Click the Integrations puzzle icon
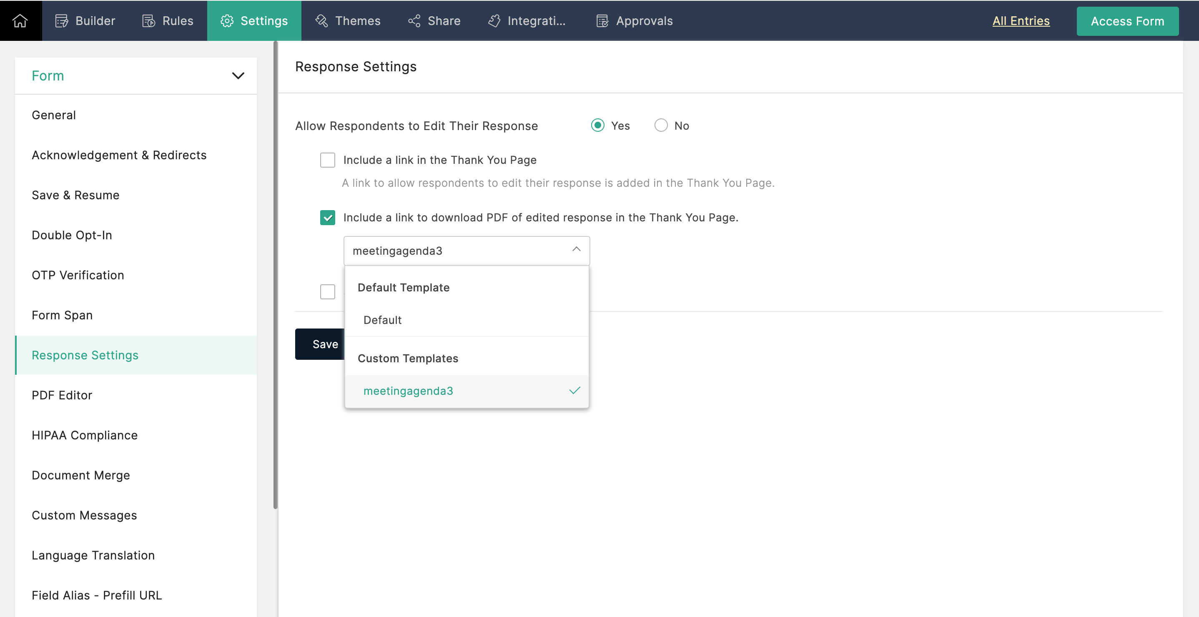Viewport: 1199px width, 617px height. click(494, 21)
